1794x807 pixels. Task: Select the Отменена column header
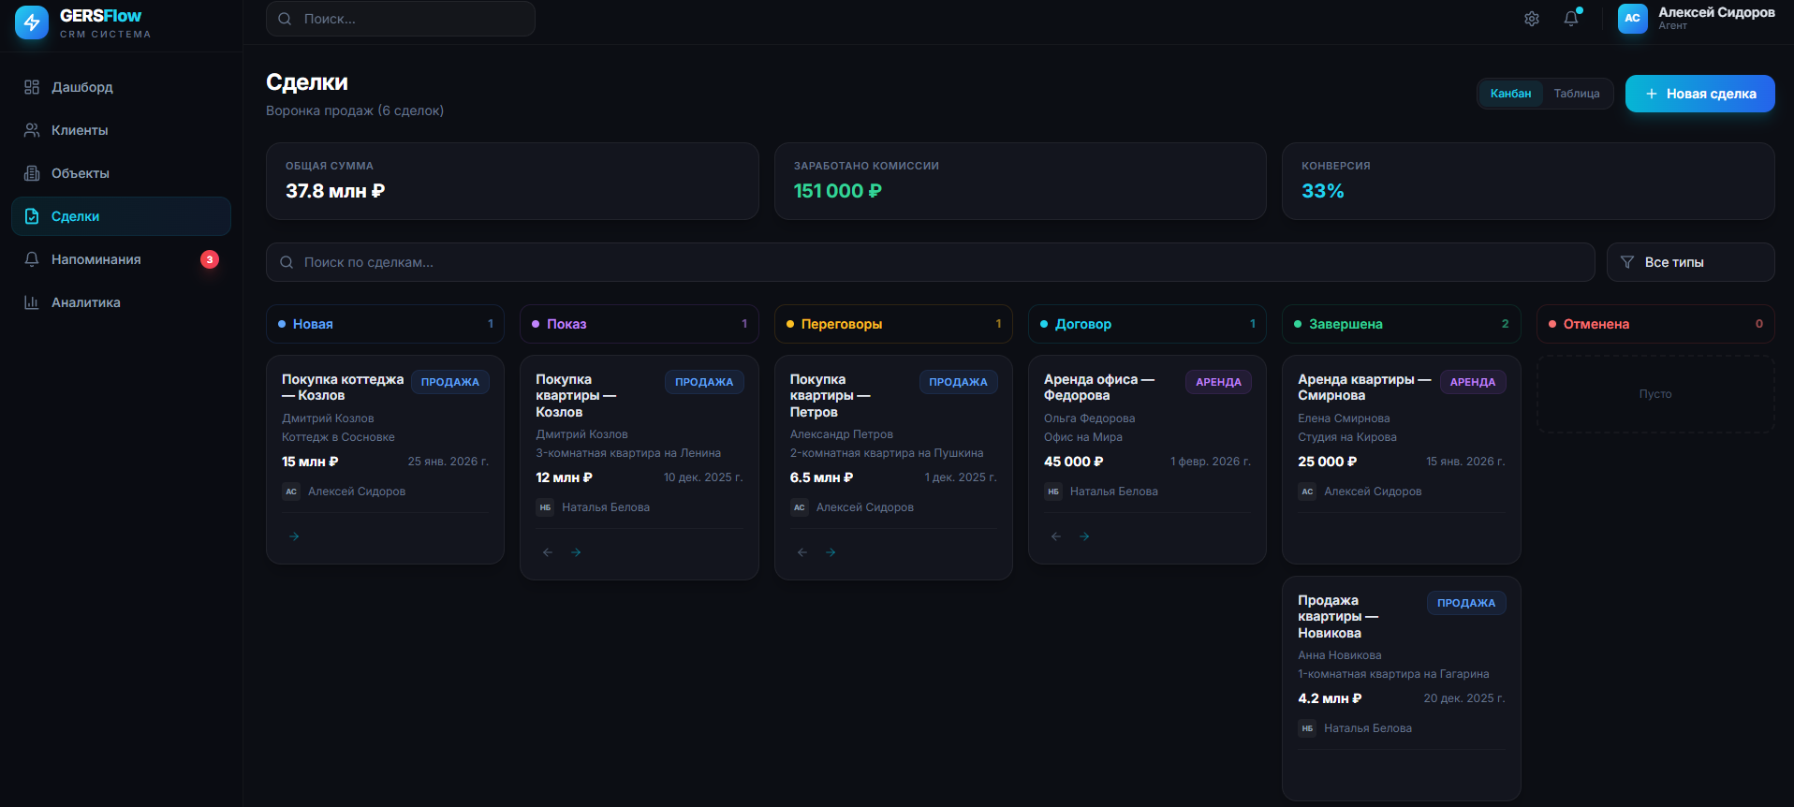[1654, 324]
